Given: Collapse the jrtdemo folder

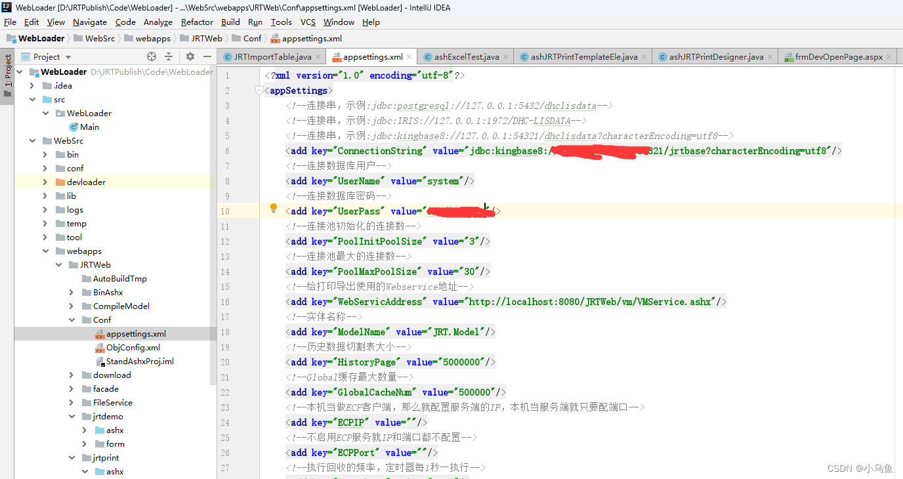Looking at the screenshot, I should [72, 416].
